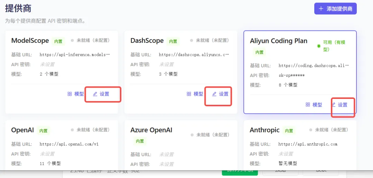This screenshot has height=178, width=373.
Task: Click the DashScope provider title
Action: pos(147,41)
